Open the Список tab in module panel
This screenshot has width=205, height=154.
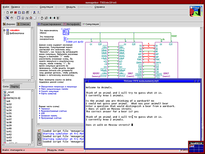(x=25, y=24)
